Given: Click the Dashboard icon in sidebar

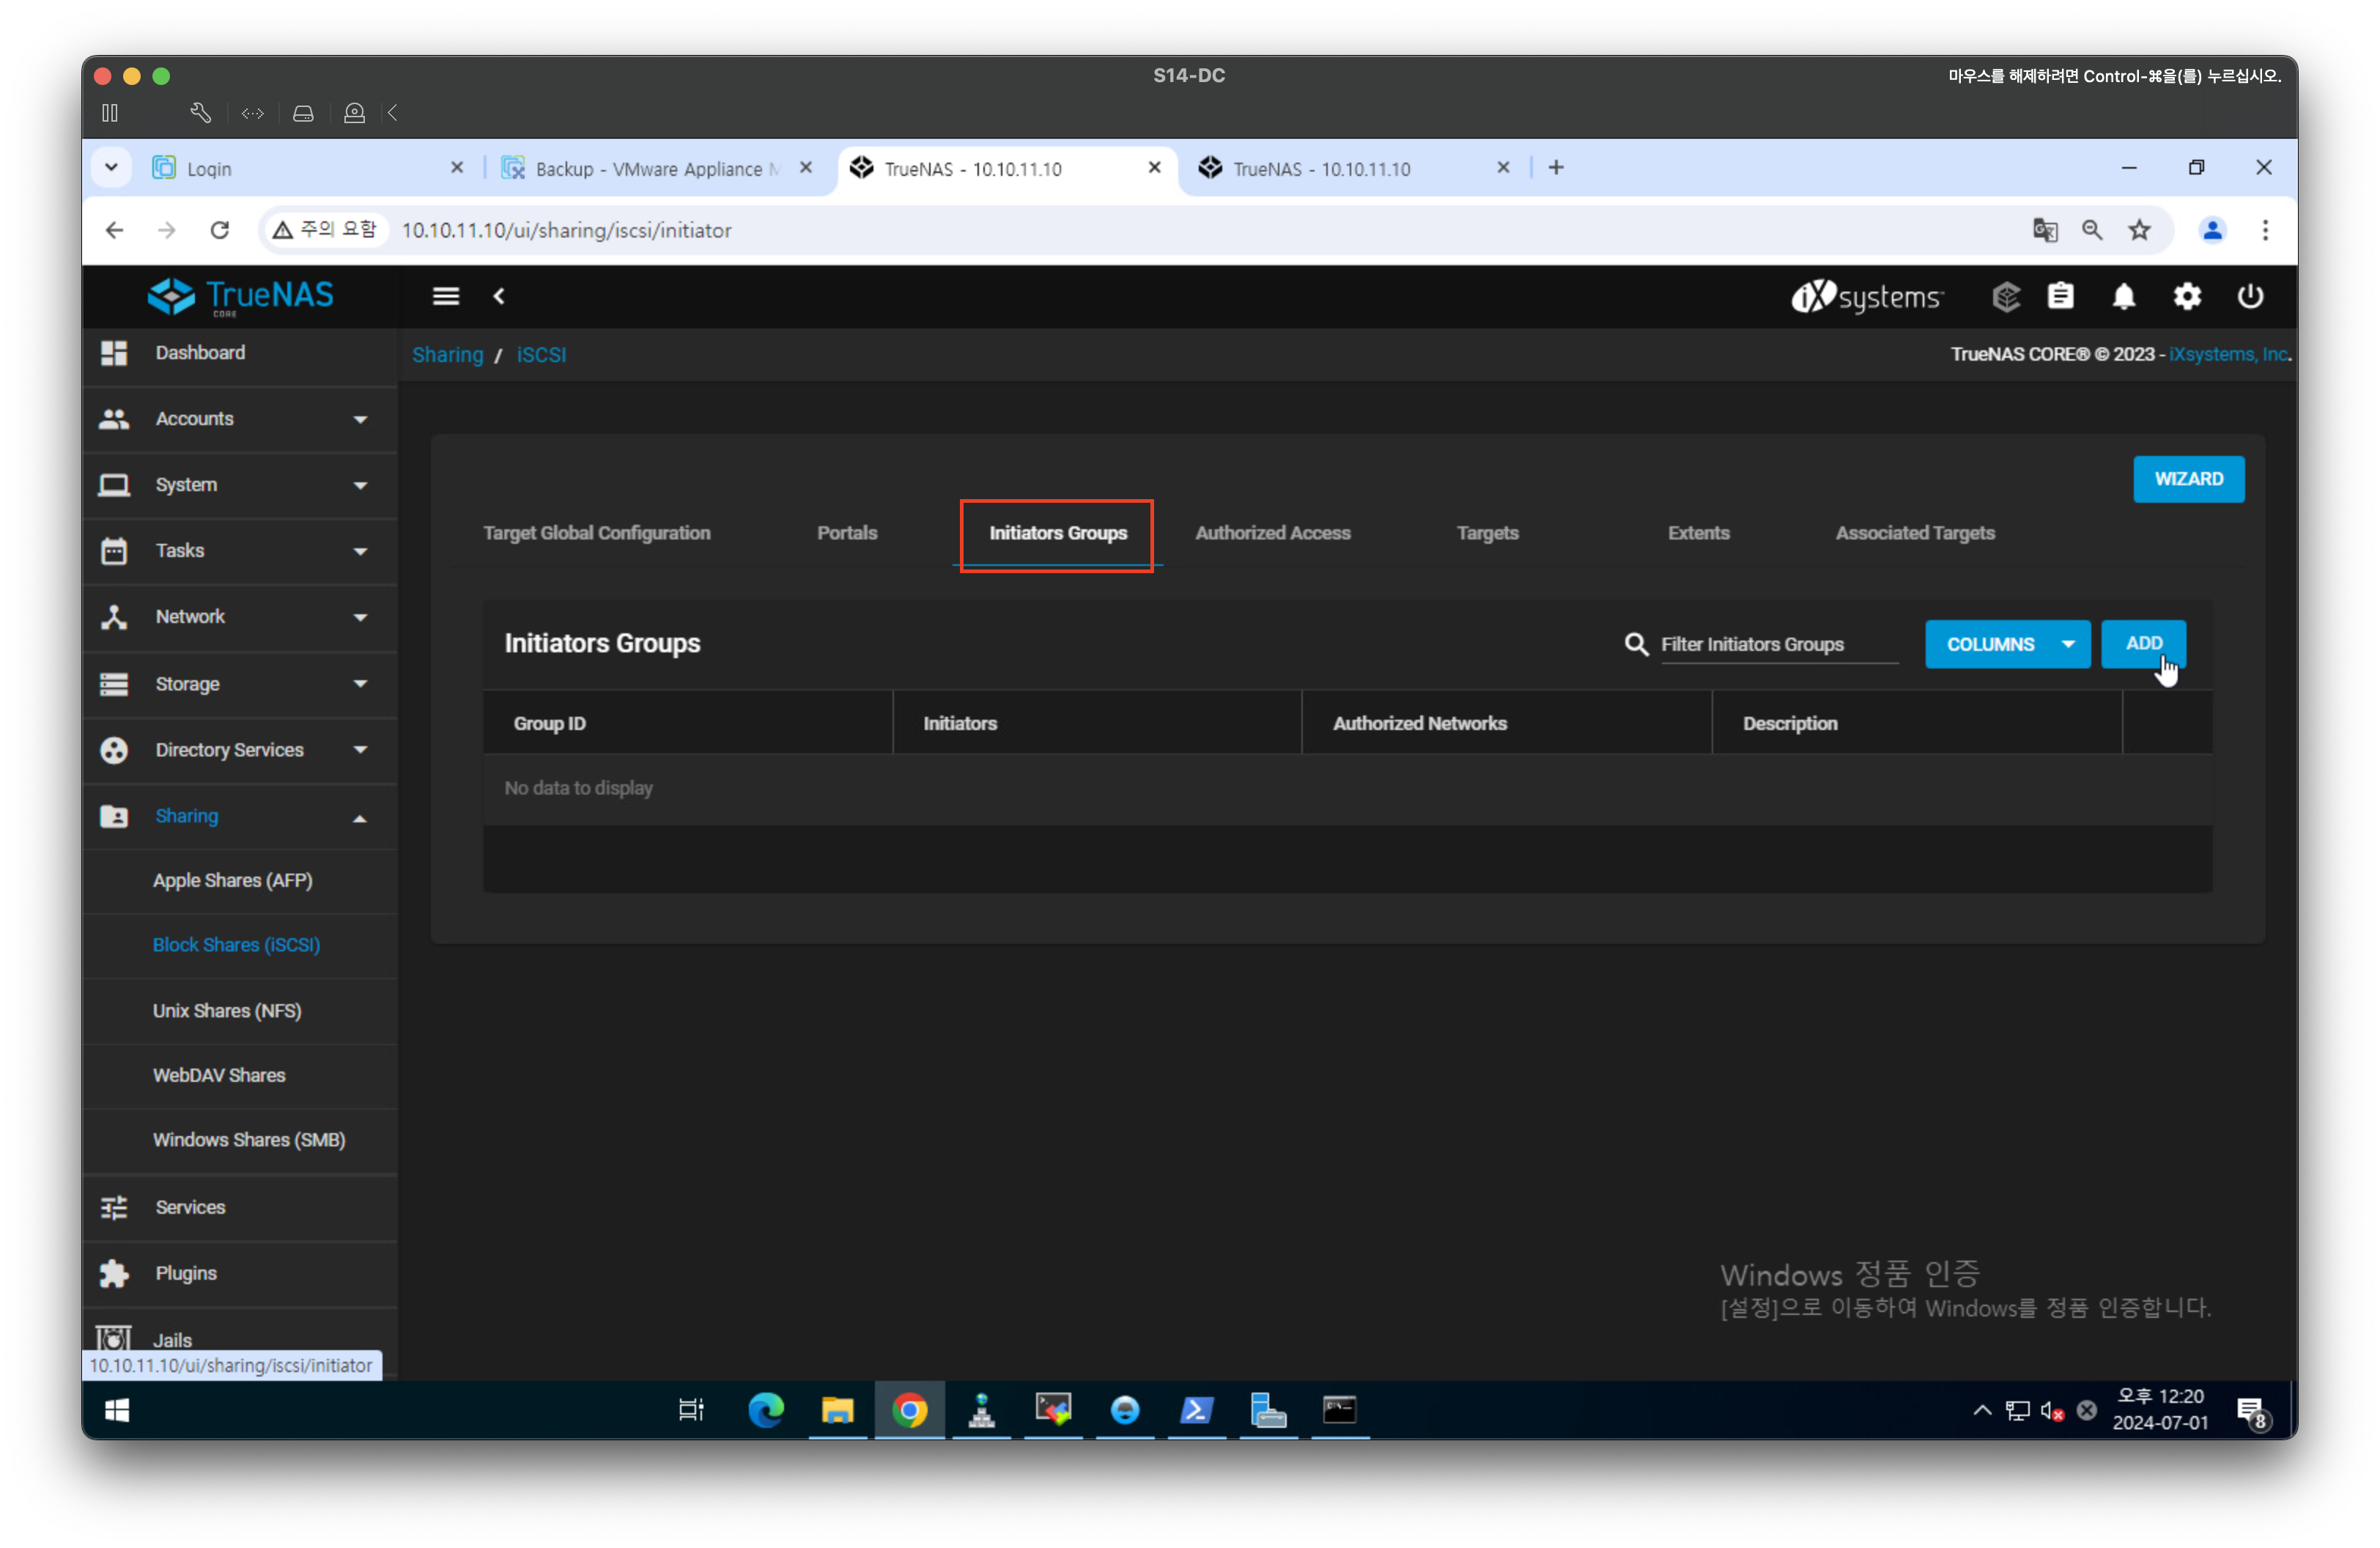Looking at the screenshot, I should [114, 353].
